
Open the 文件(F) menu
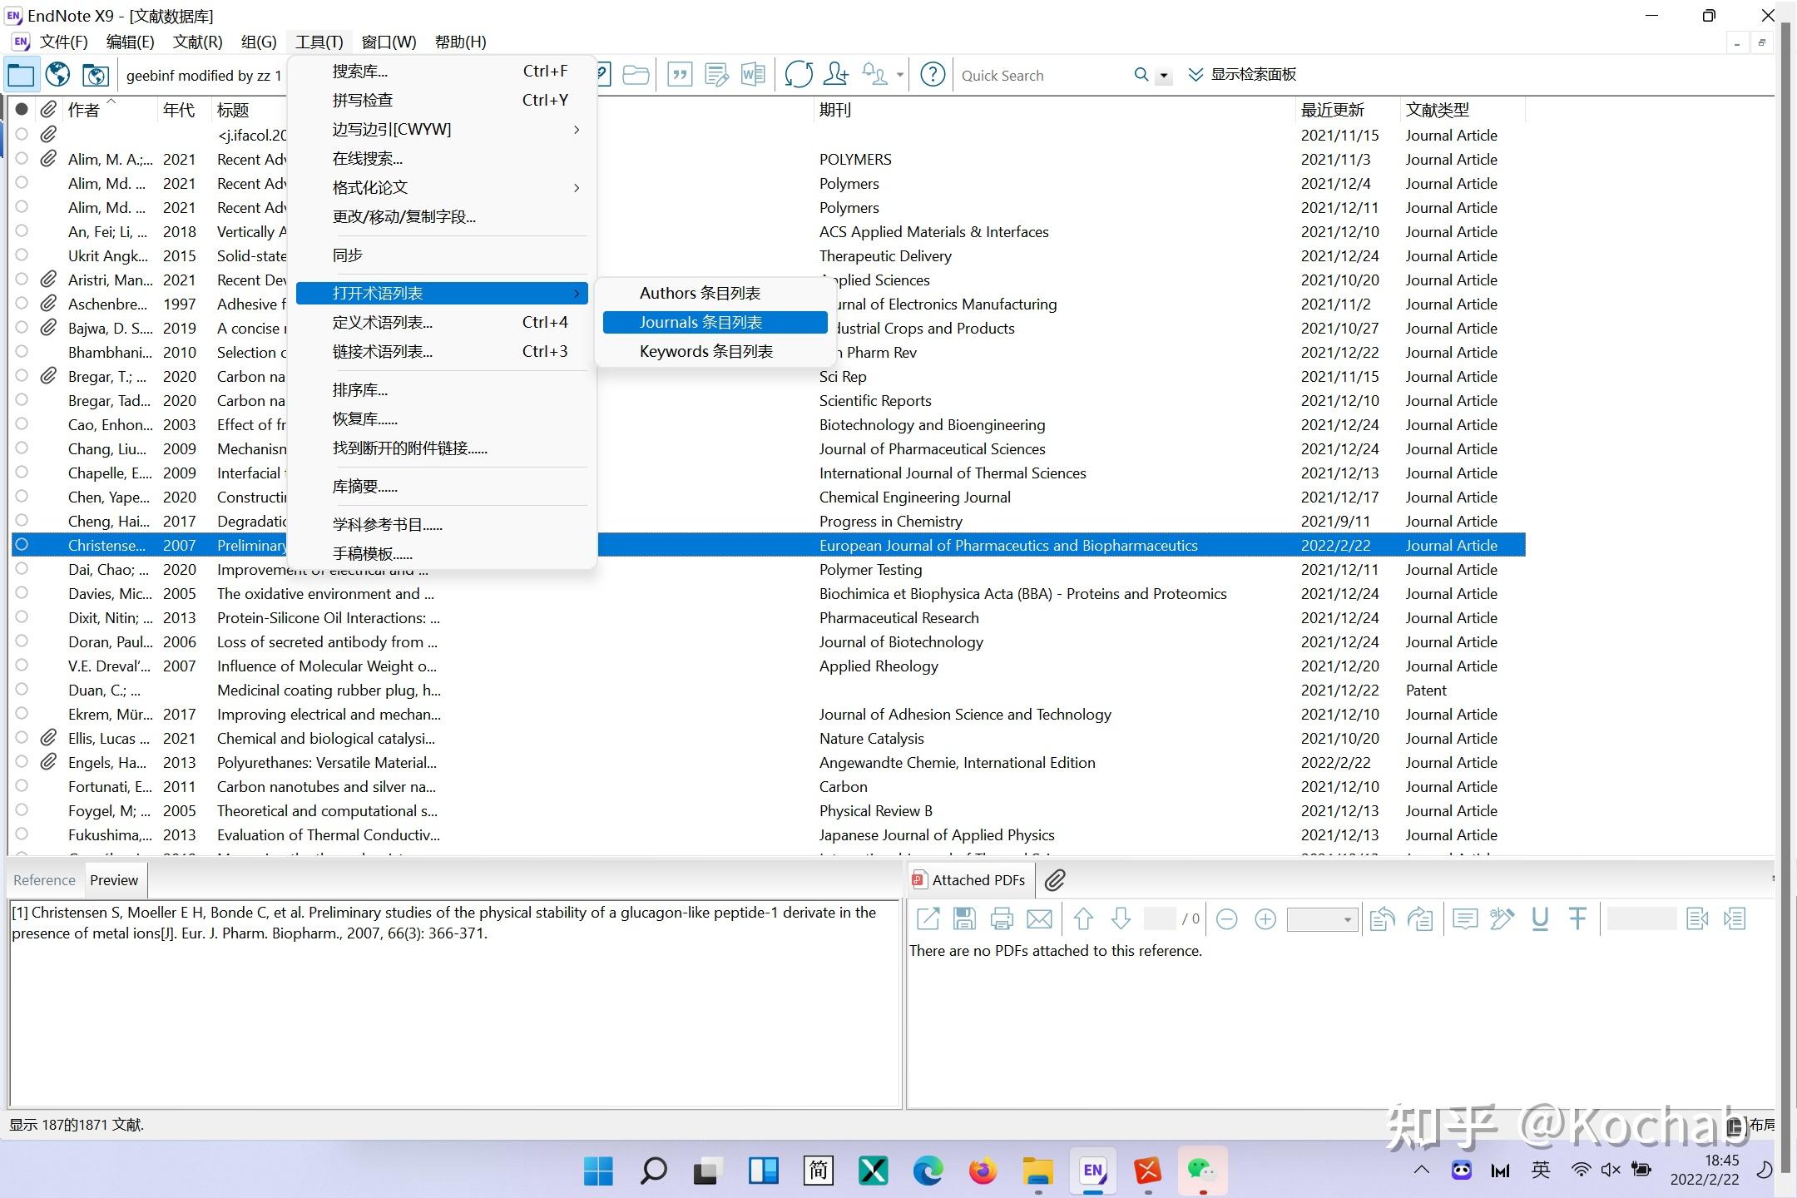pos(63,42)
